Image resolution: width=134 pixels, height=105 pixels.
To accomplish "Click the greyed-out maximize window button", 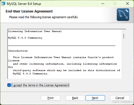I will [x=115, y=4].
